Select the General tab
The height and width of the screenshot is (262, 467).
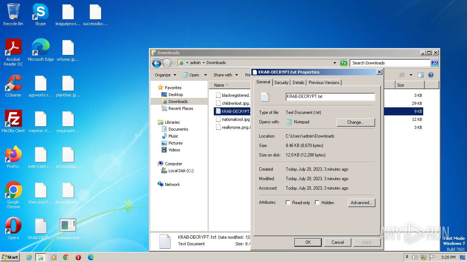click(x=263, y=82)
